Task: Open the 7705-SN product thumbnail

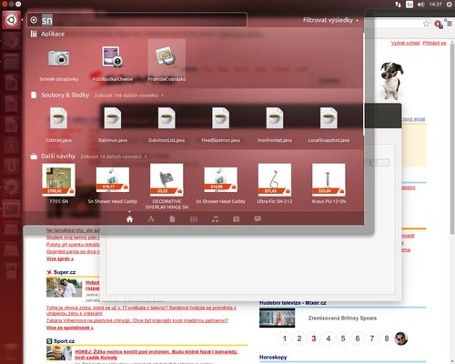Action: coord(58,183)
